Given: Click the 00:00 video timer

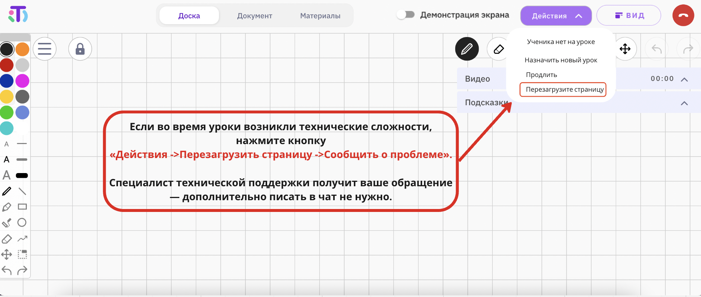Looking at the screenshot, I should point(662,78).
